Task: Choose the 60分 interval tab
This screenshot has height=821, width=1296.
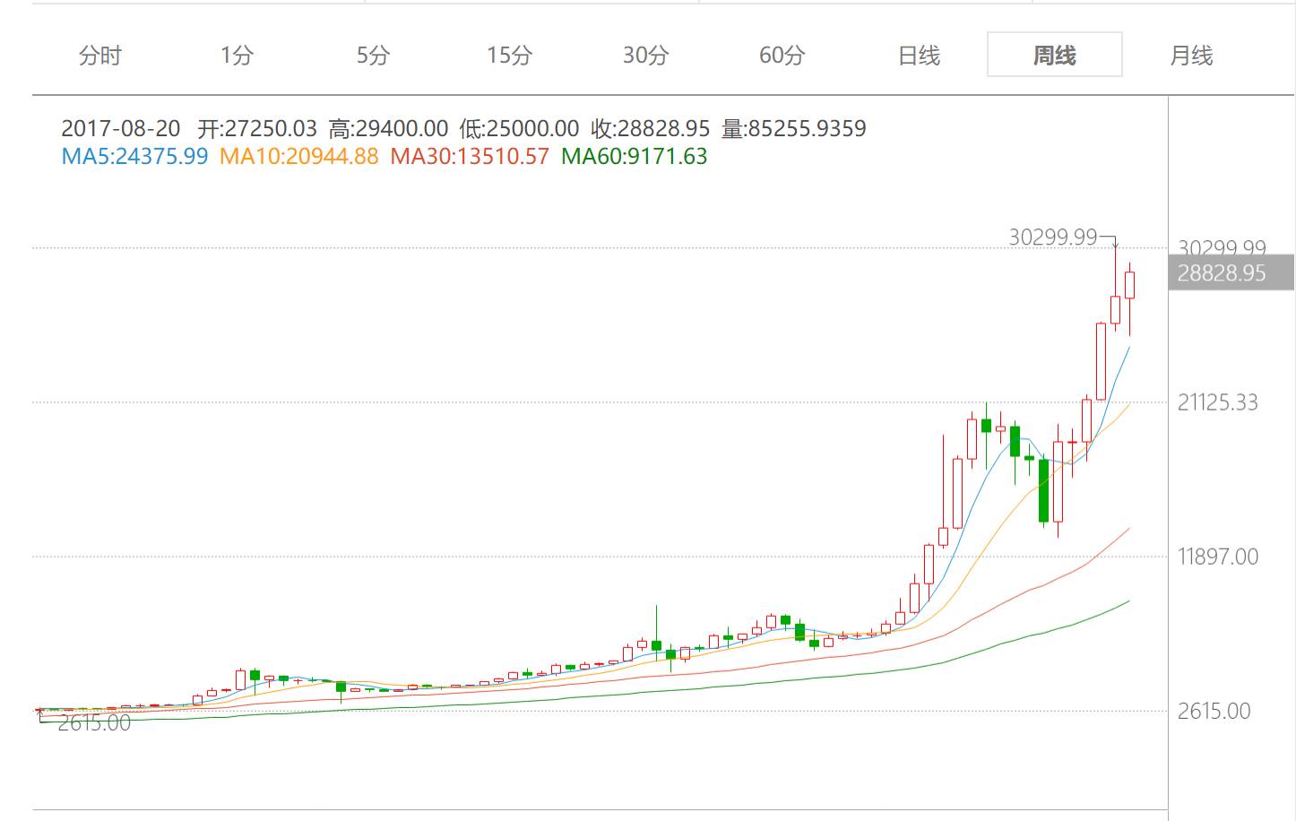Action: [782, 56]
